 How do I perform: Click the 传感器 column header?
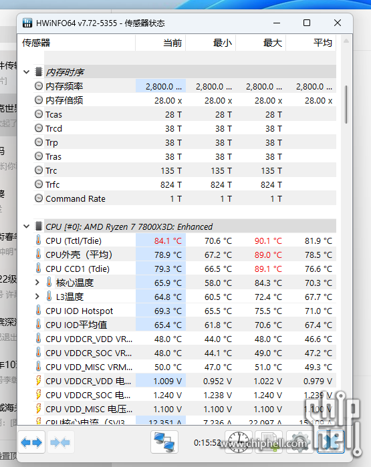coord(77,43)
